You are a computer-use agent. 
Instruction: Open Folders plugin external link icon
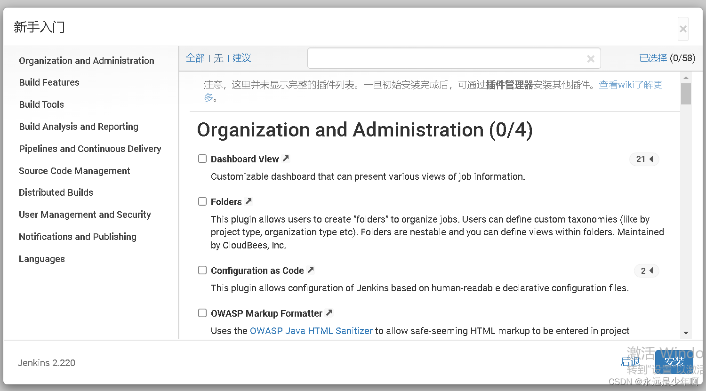click(249, 201)
